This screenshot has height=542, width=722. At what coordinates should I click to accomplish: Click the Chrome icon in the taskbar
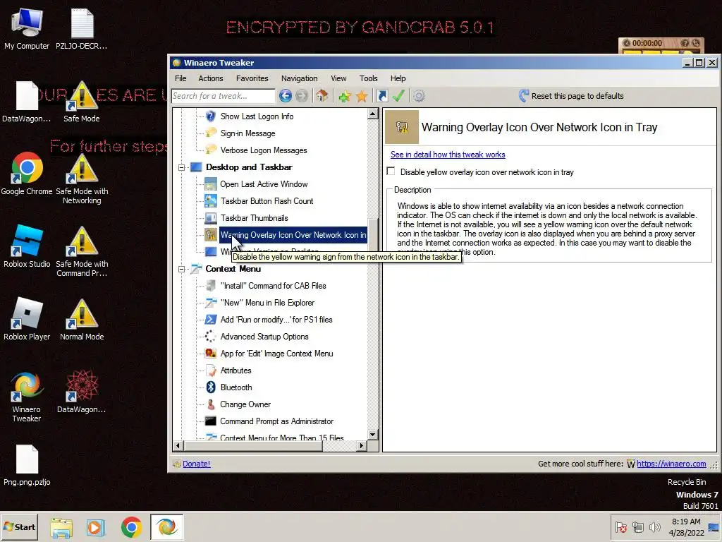tap(132, 527)
